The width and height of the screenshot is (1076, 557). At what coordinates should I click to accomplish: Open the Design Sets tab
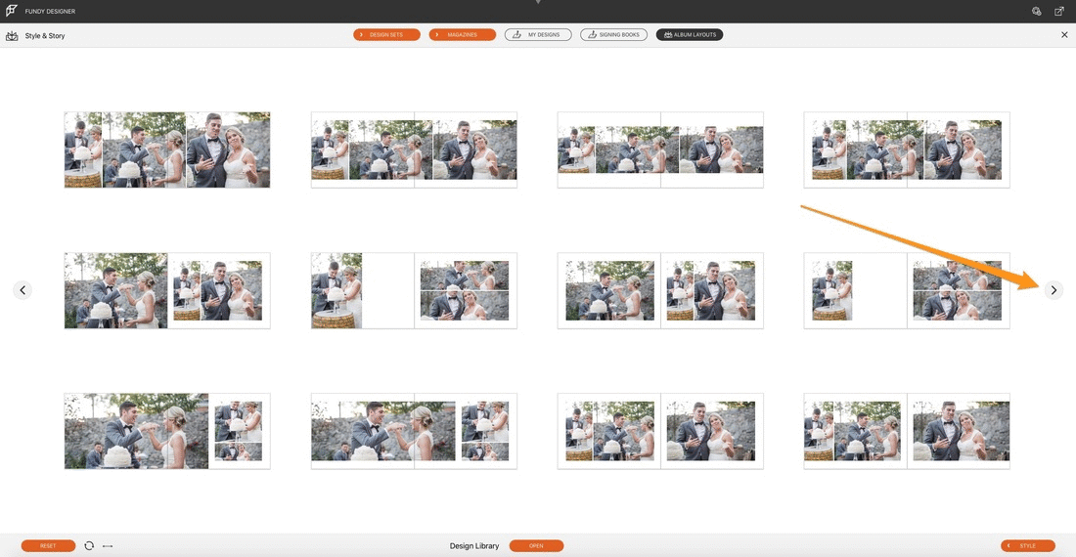(387, 35)
